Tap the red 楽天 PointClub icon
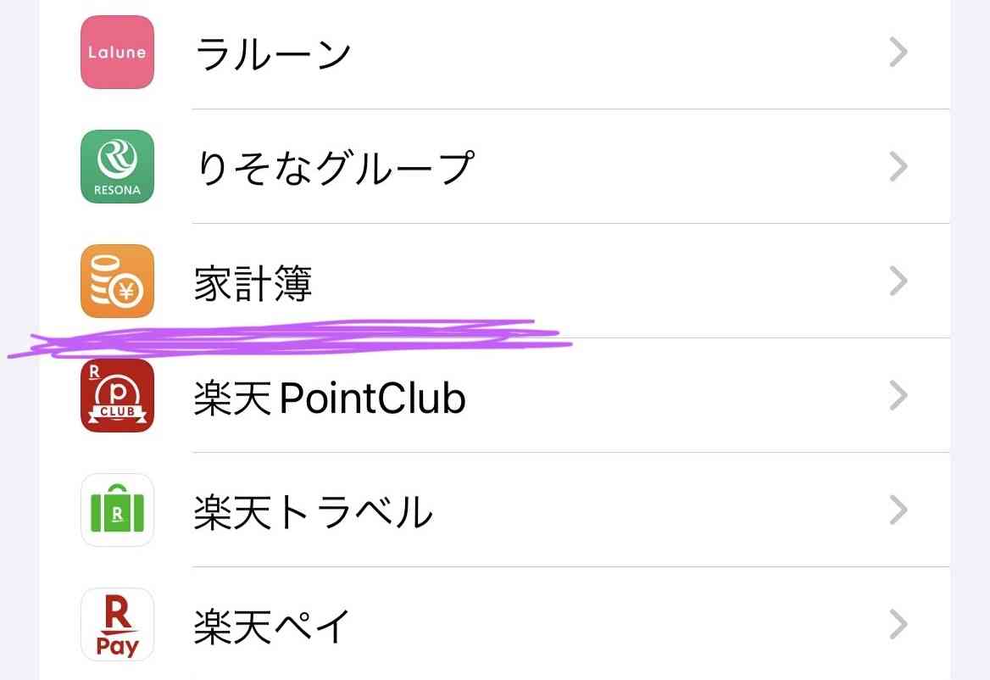Image resolution: width=990 pixels, height=680 pixels. (118, 396)
